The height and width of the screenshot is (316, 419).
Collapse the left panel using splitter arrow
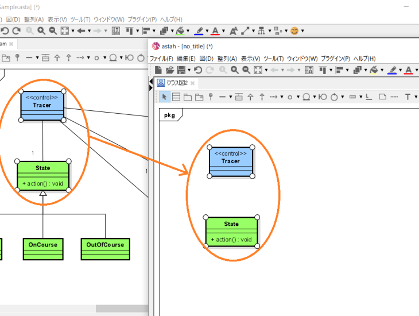click(x=151, y=81)
